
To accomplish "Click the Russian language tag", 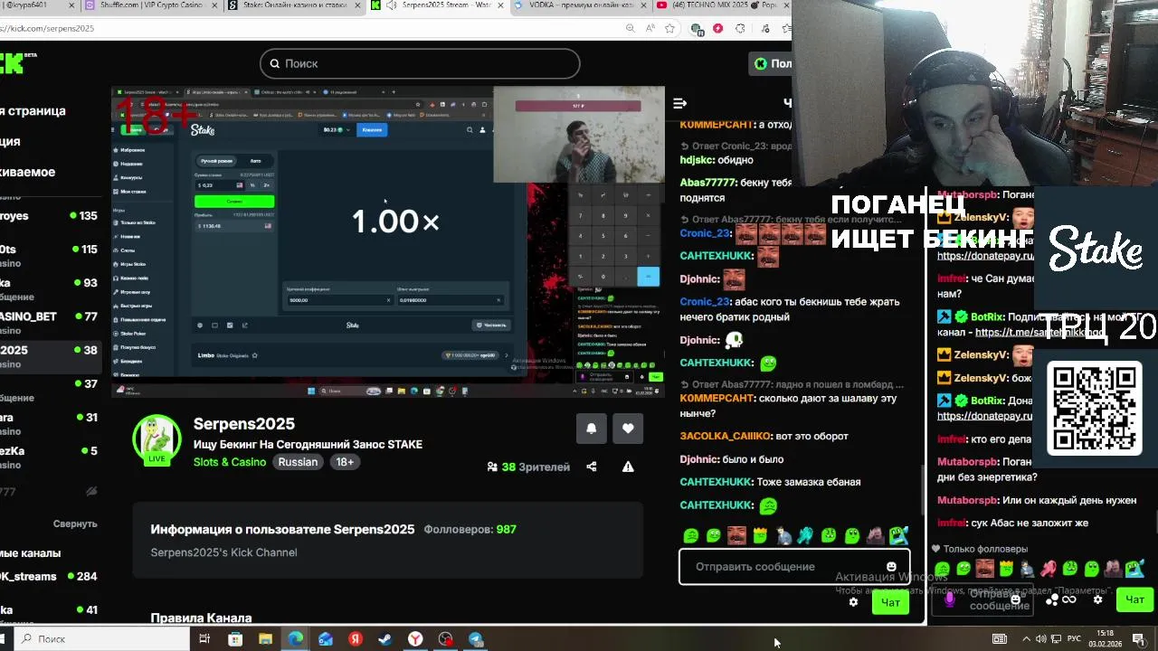I will point(298,462).
